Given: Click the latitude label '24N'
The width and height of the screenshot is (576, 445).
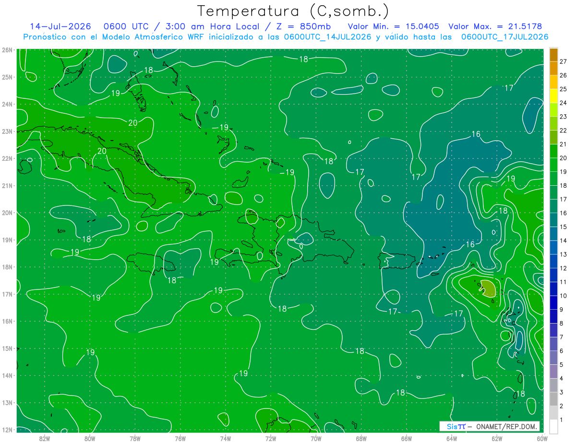Looking at the screenshot, I should click(7, 104).
